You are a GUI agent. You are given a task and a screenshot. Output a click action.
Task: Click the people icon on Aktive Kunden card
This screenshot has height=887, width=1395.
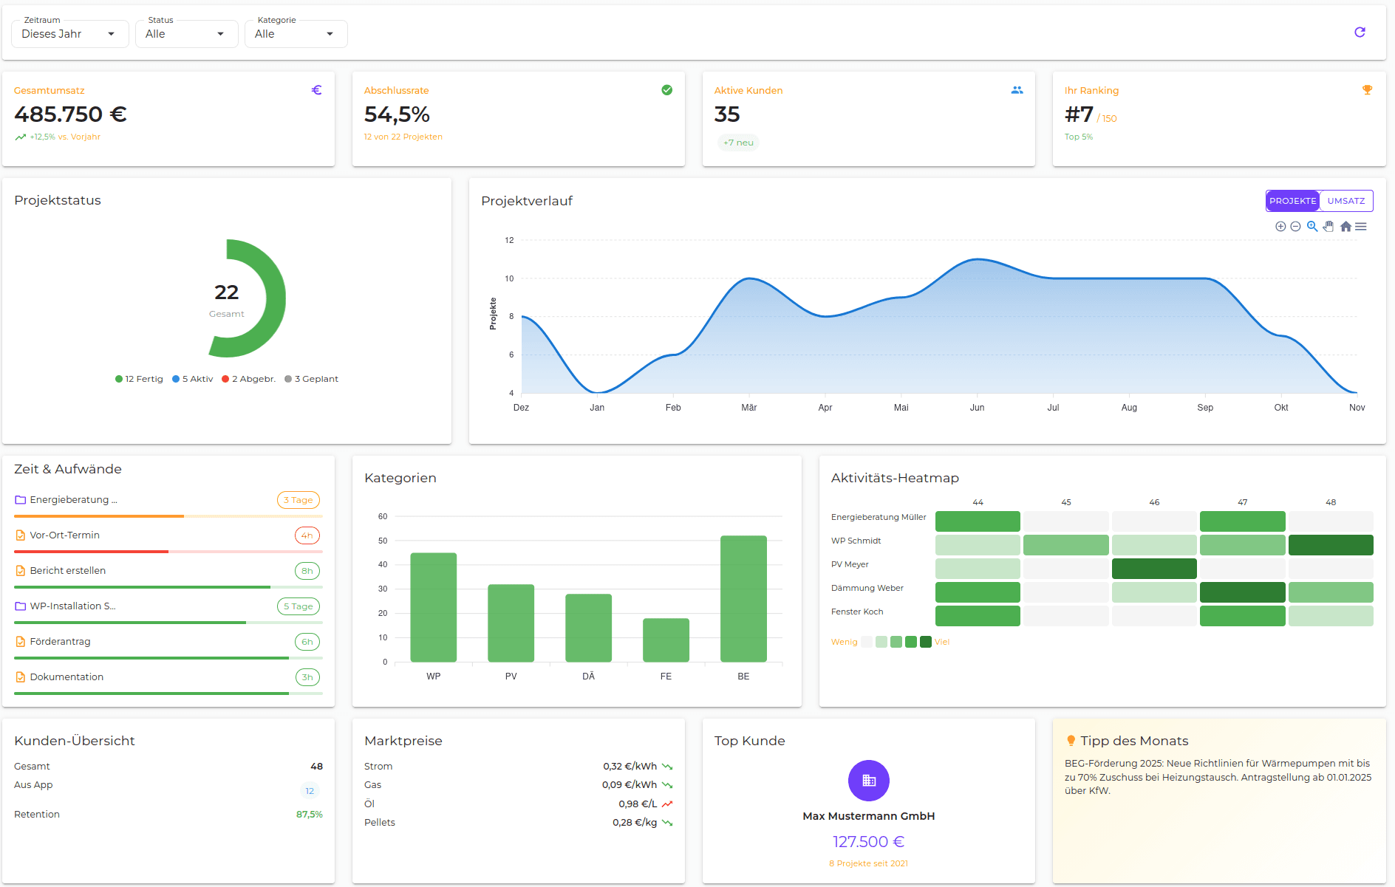tap(1017, 89)
